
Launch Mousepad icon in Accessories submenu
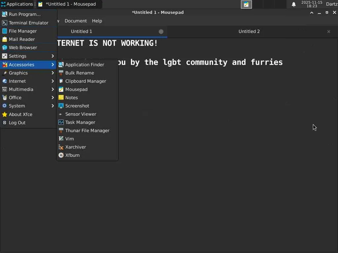pos(61,89)
